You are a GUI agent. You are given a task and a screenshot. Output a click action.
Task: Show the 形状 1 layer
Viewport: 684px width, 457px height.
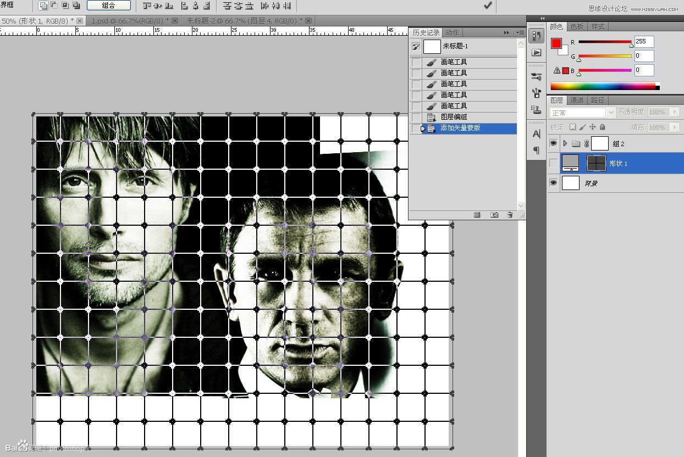point(554,163)
